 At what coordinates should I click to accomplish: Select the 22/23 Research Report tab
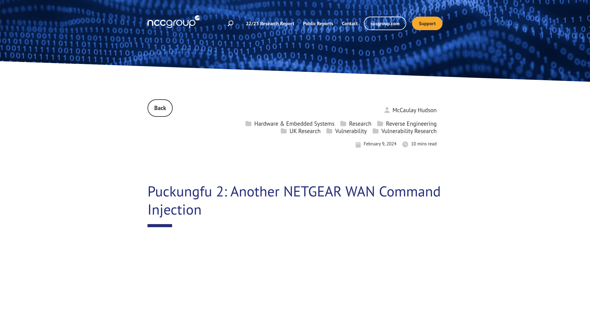click(x=270, y=23)
